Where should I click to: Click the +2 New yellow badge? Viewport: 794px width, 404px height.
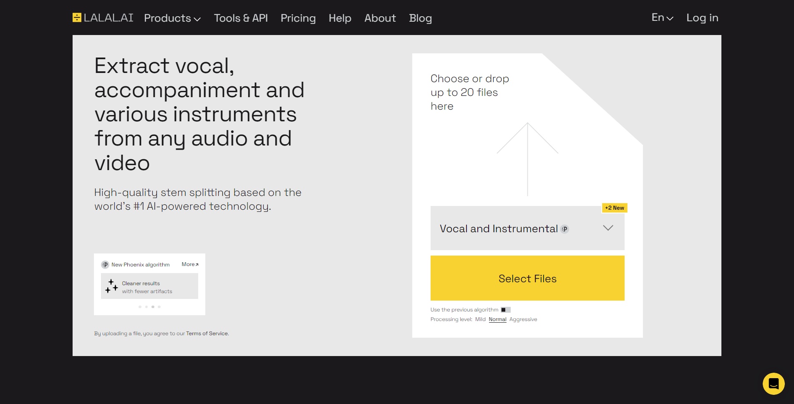coord(615,208)
